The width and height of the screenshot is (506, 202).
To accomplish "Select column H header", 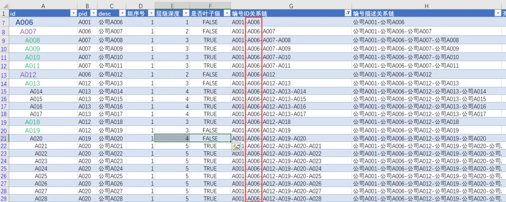I will (x=426, y=6).
